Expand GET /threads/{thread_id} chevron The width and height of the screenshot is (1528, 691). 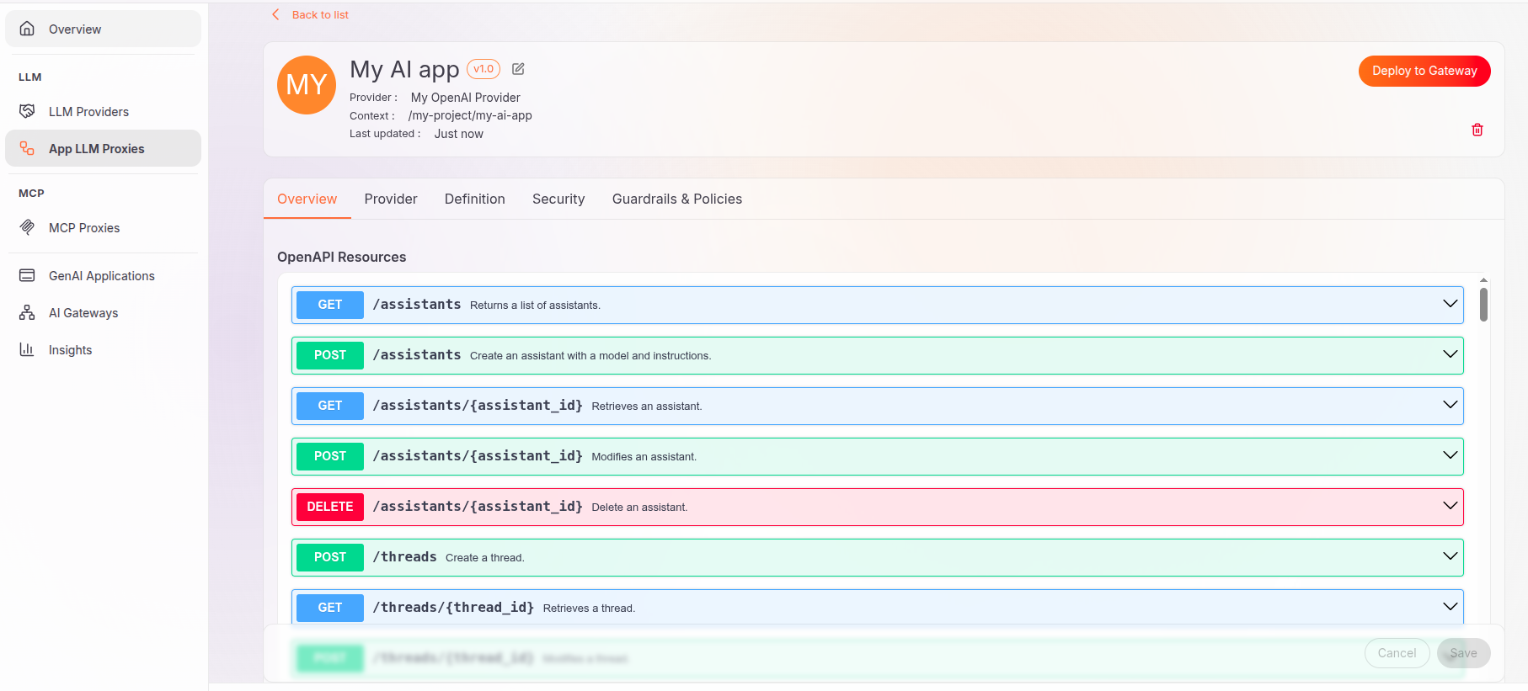1450,607
